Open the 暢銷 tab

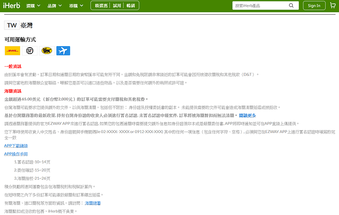point(131,5)
